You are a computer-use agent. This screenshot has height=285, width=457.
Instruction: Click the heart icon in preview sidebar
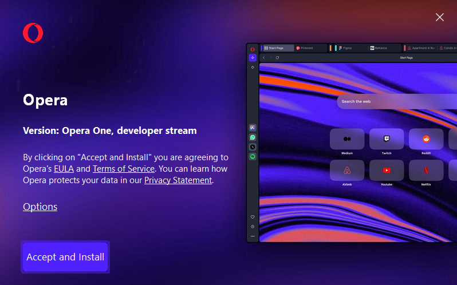tap(253, 217)
